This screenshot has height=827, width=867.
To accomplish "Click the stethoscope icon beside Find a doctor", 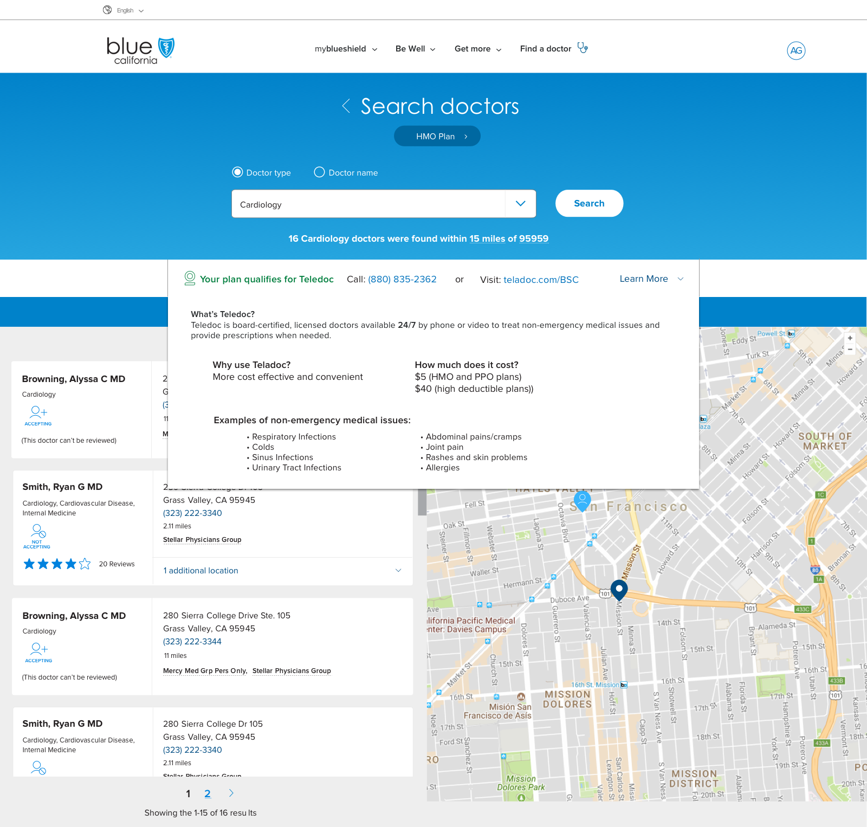I will click(583, 48).
